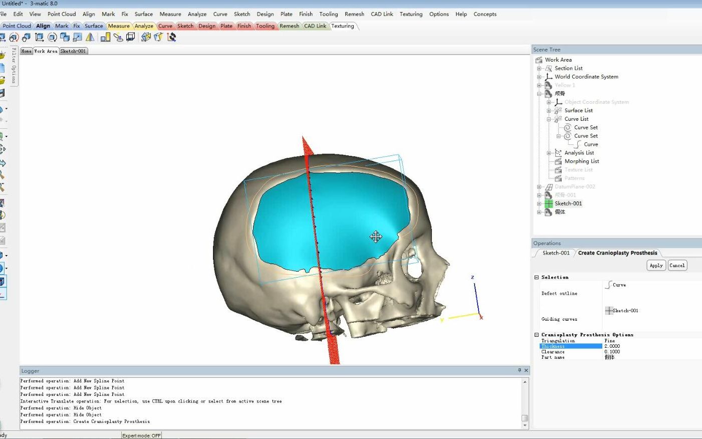This screenshot has height=439, width=702.
Task: Open the Help menu
Action: 461,14
